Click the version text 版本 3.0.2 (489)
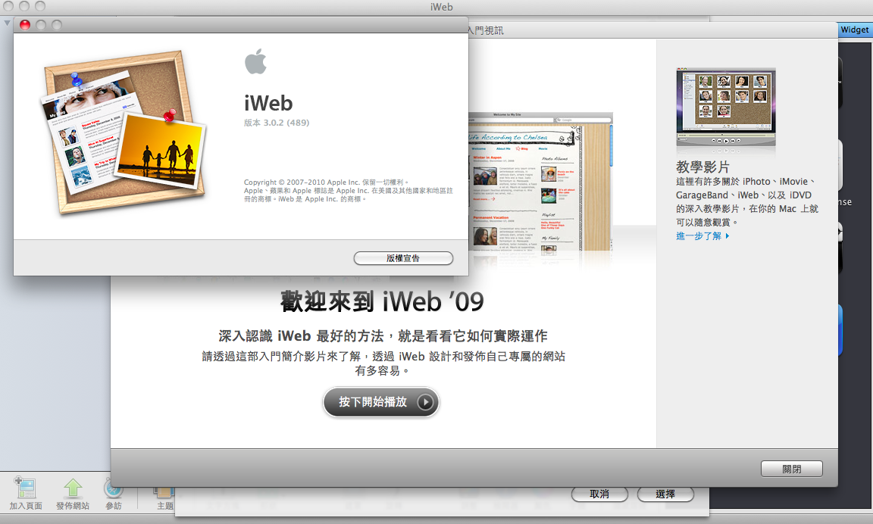This screenshot has height=524, width=873. (277, 123)
